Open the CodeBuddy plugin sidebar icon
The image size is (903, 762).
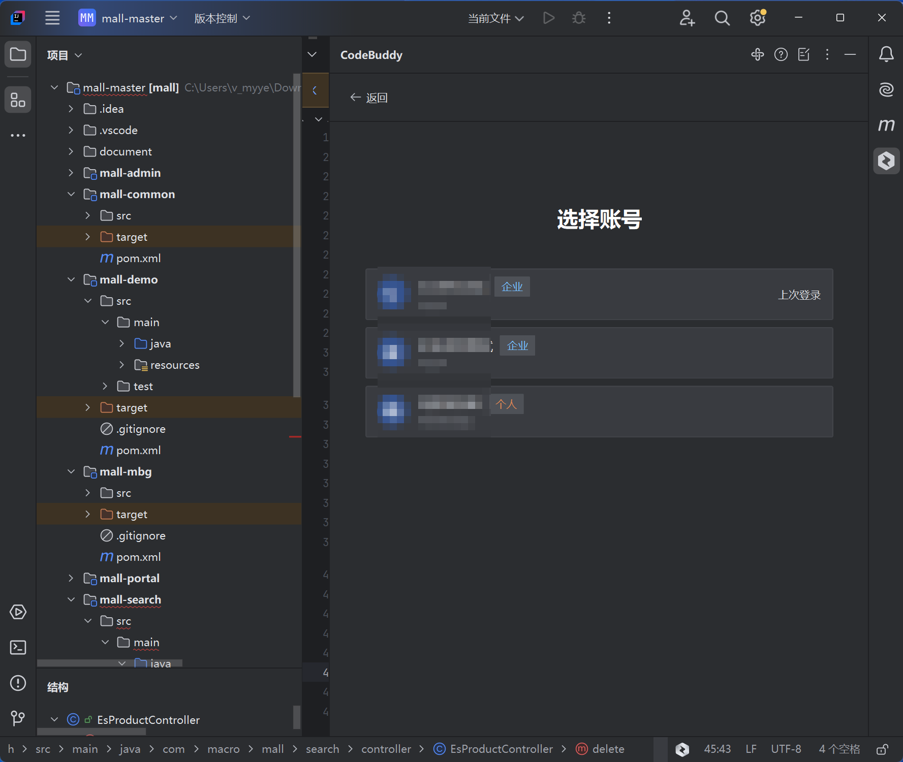tap(886, 161)
